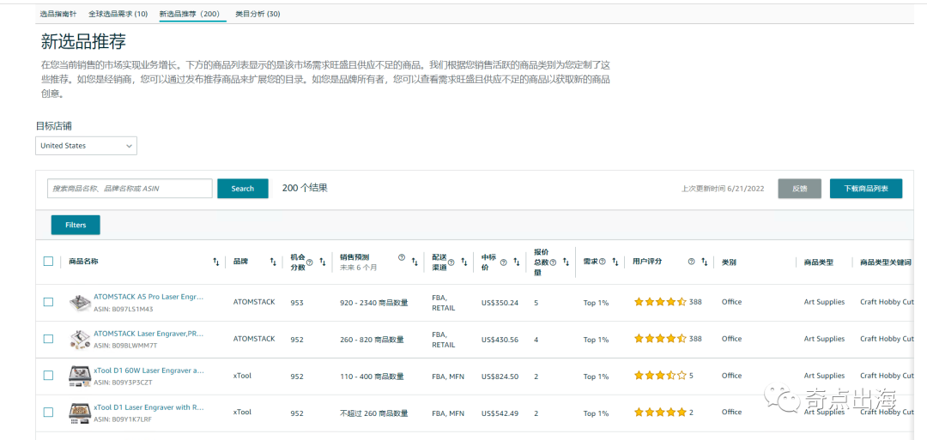Click forecast 不超过 260 商品数量
The width and height of the screenshot is (927, 440).
[373, 413]
